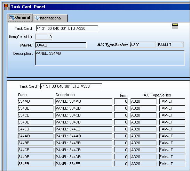The height and width of the screenshot is (171, 190).
Task: Click description cell PANEL: 334DB
Action: 84,122
